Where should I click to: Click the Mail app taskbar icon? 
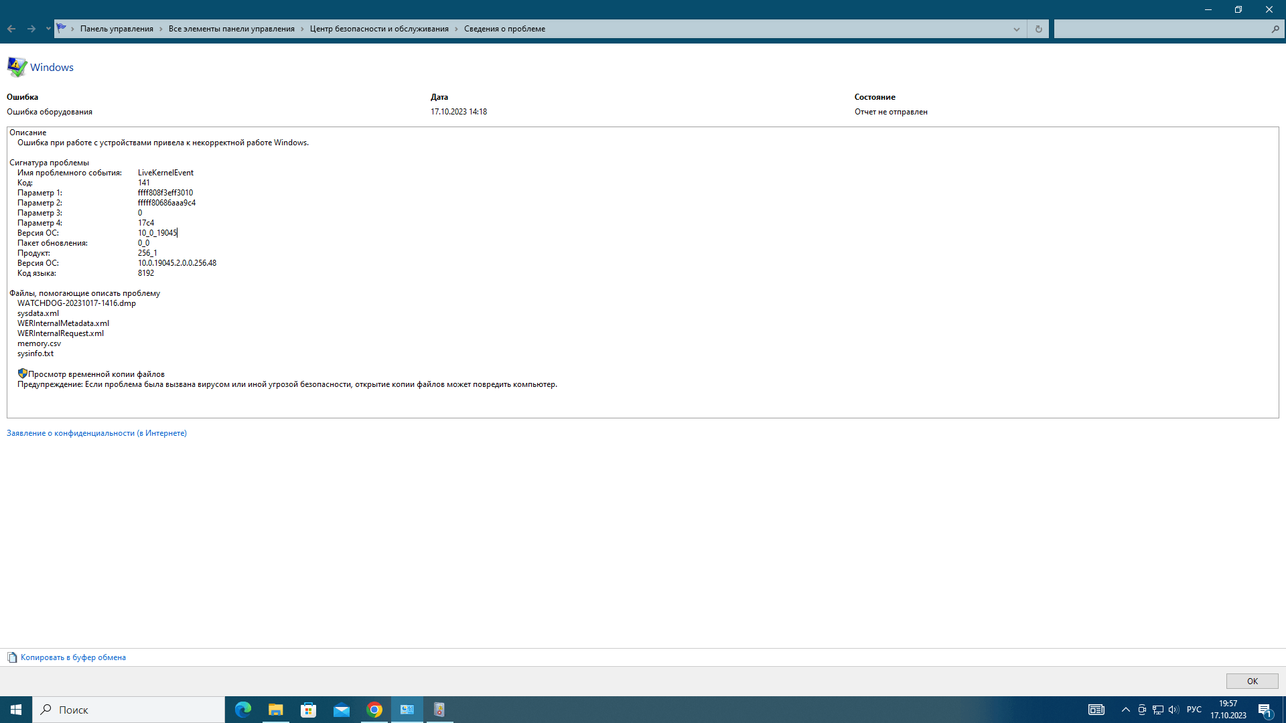(341, 710)
